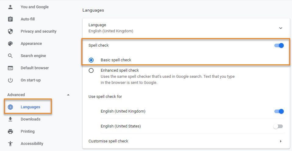Disable spell check for English (United Kingdom)
Screen dimensions: 292x151
tap(279, 111)
